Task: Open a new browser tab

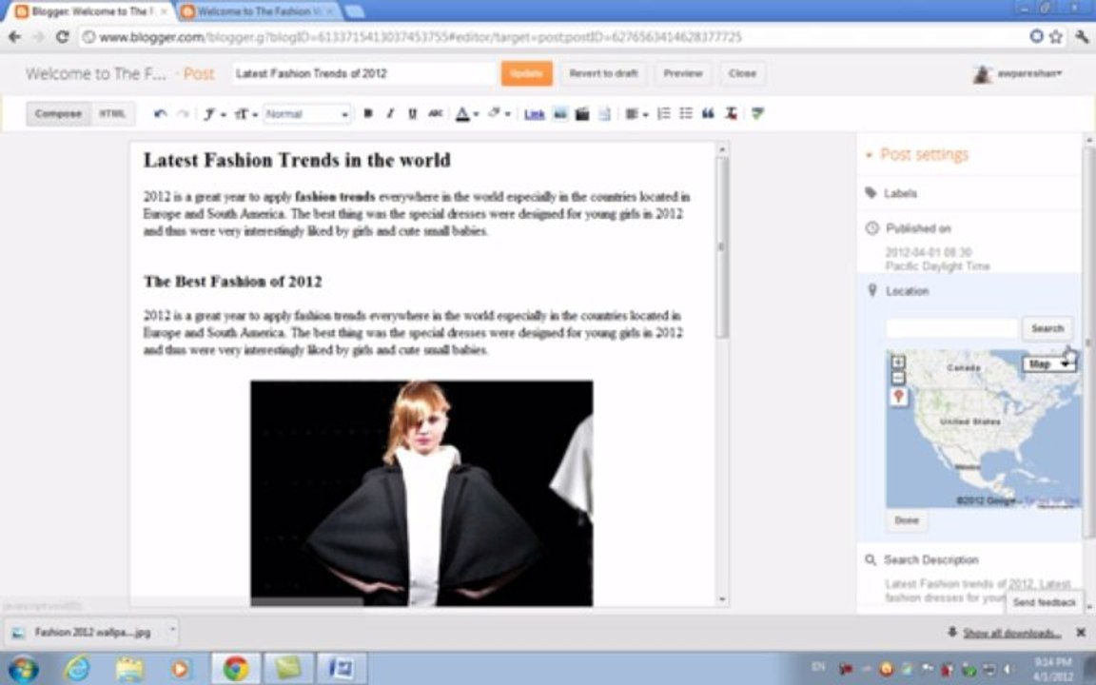Action: point(354,11)
